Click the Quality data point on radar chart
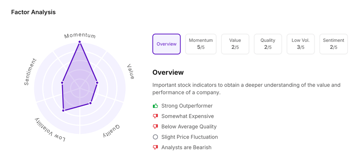 (90, 103)
